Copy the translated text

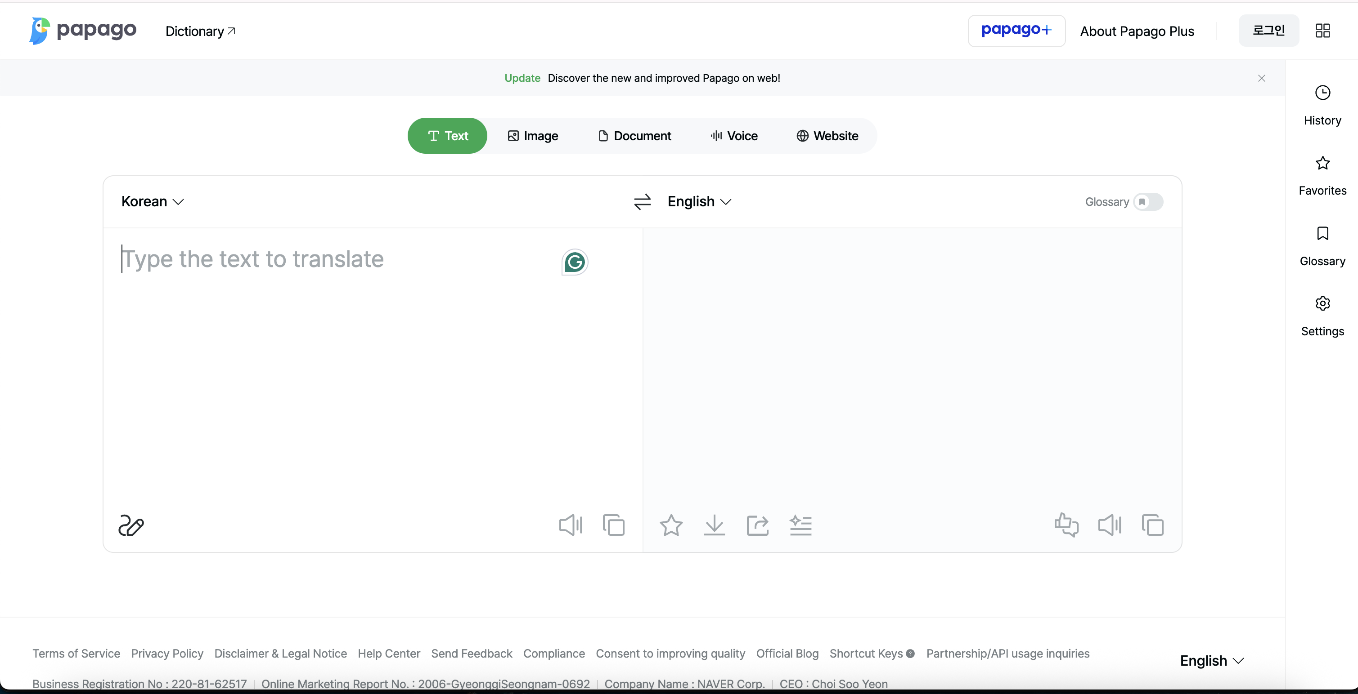tap(1152, 525)
